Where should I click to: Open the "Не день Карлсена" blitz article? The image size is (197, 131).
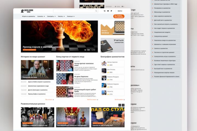(x=81, y=76)
